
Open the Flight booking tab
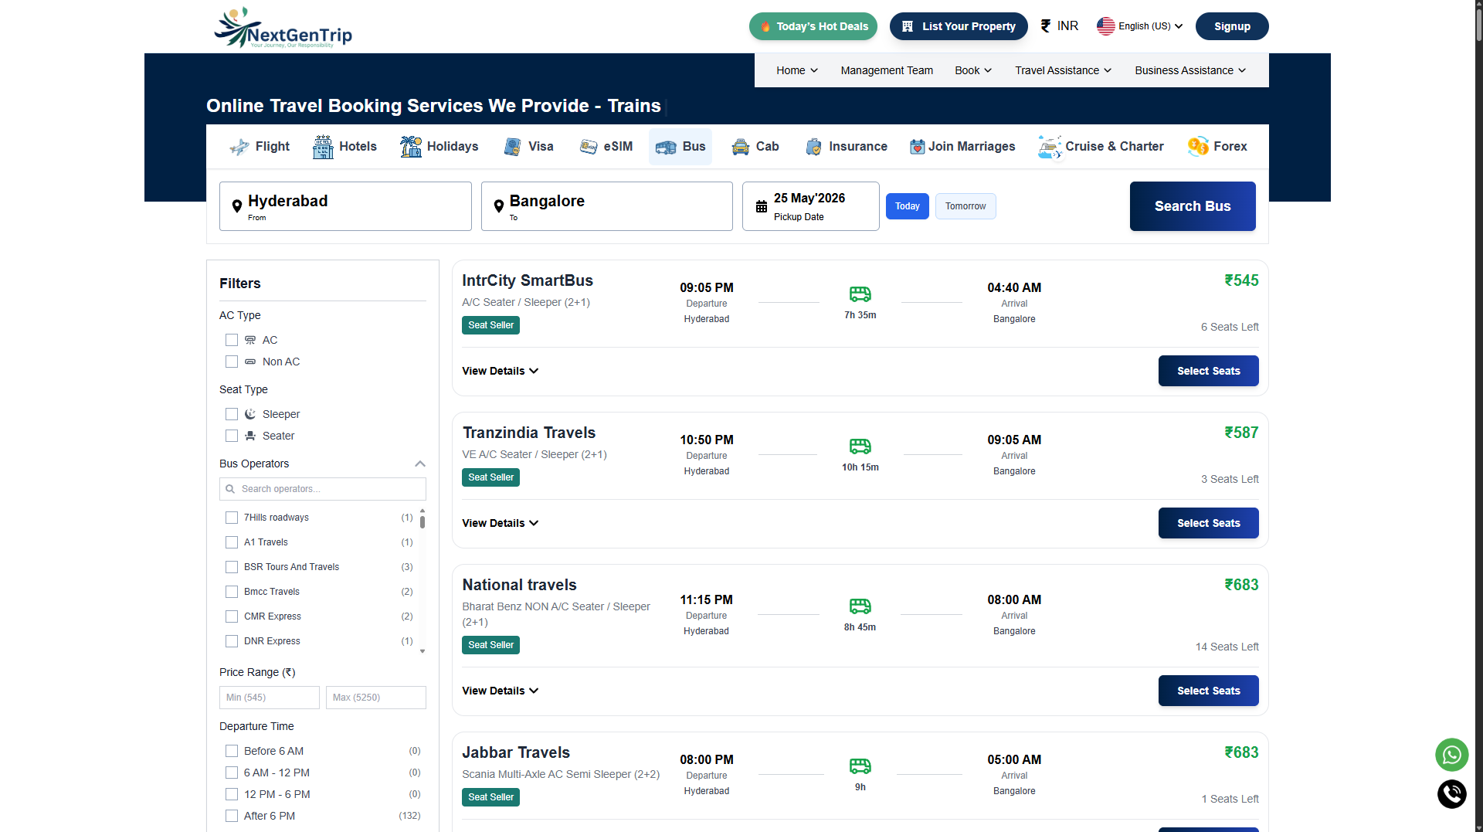click(260, 147)
